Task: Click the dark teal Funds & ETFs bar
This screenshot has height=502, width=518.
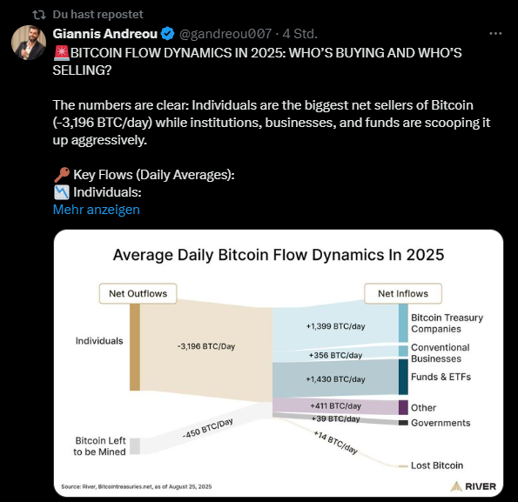Action: [403, 377]
